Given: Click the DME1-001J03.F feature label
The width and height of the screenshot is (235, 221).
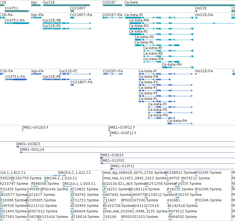Looking at the screenshot, I should (x=35, y=127).
